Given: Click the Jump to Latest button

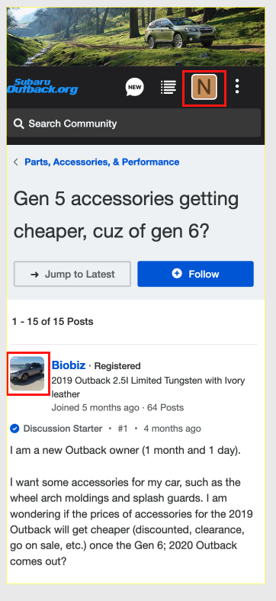Looking at the screenshot, I should pos(72,274).
